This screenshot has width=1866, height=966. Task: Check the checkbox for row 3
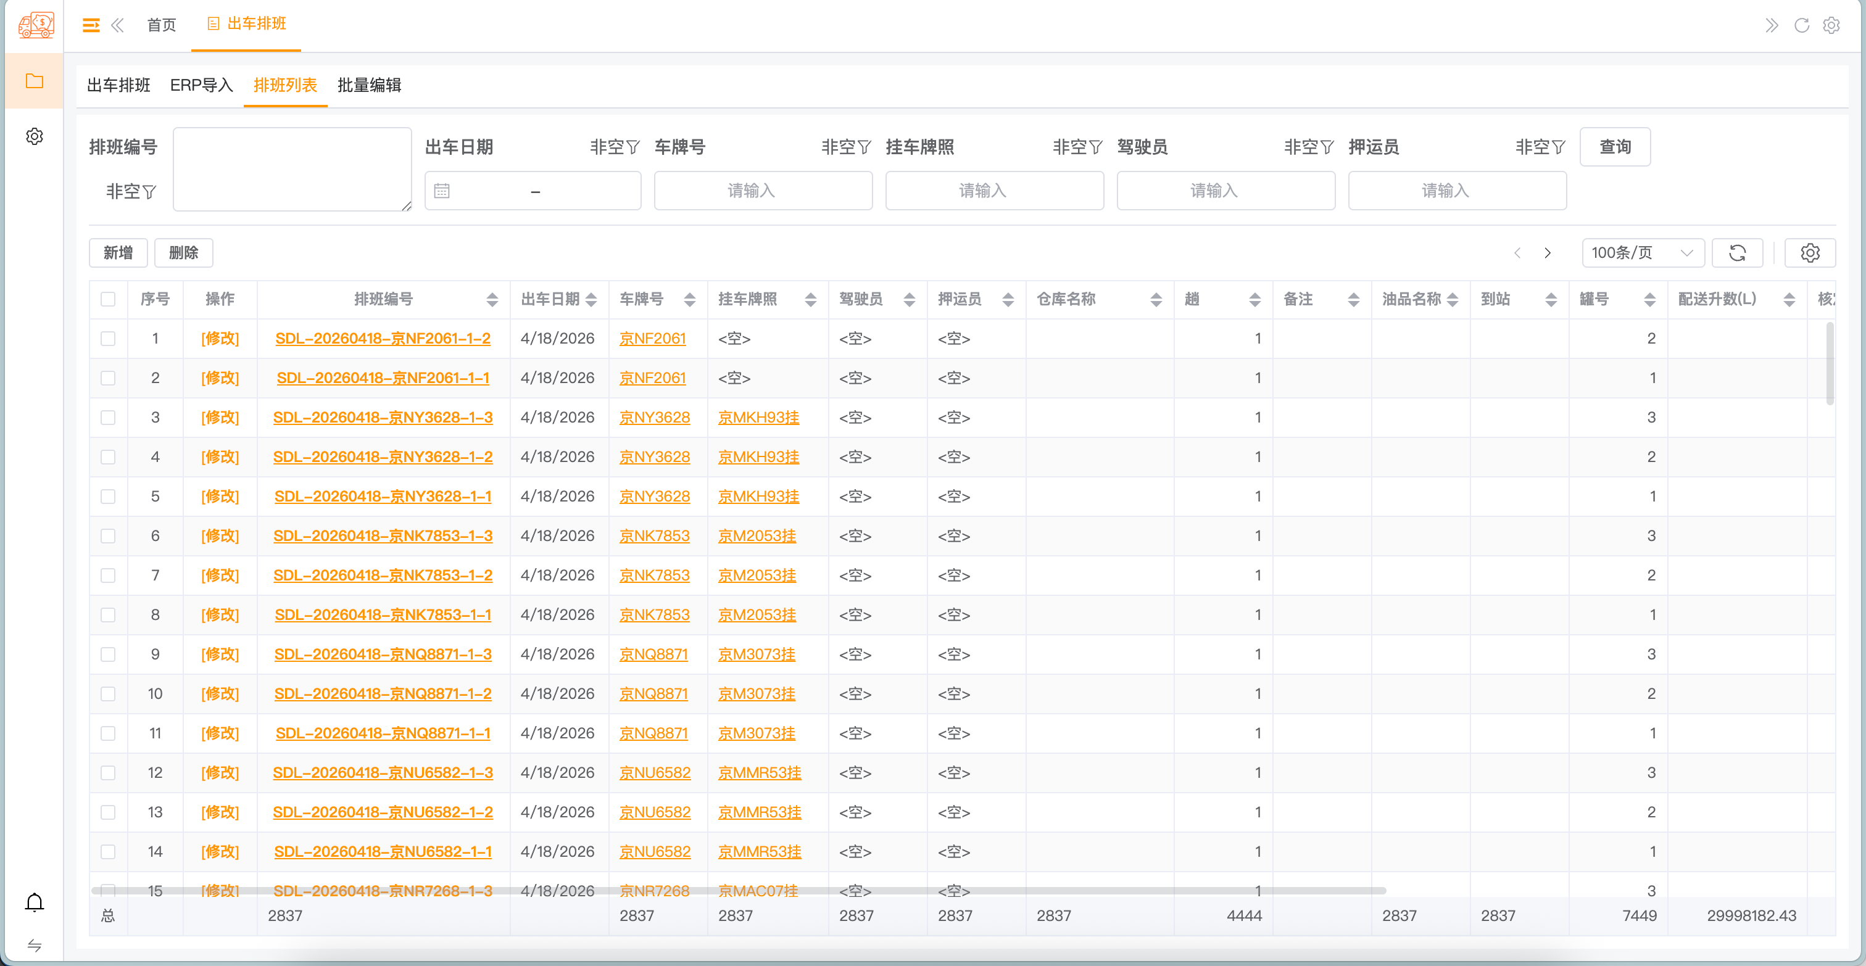[x=108, y=418]
